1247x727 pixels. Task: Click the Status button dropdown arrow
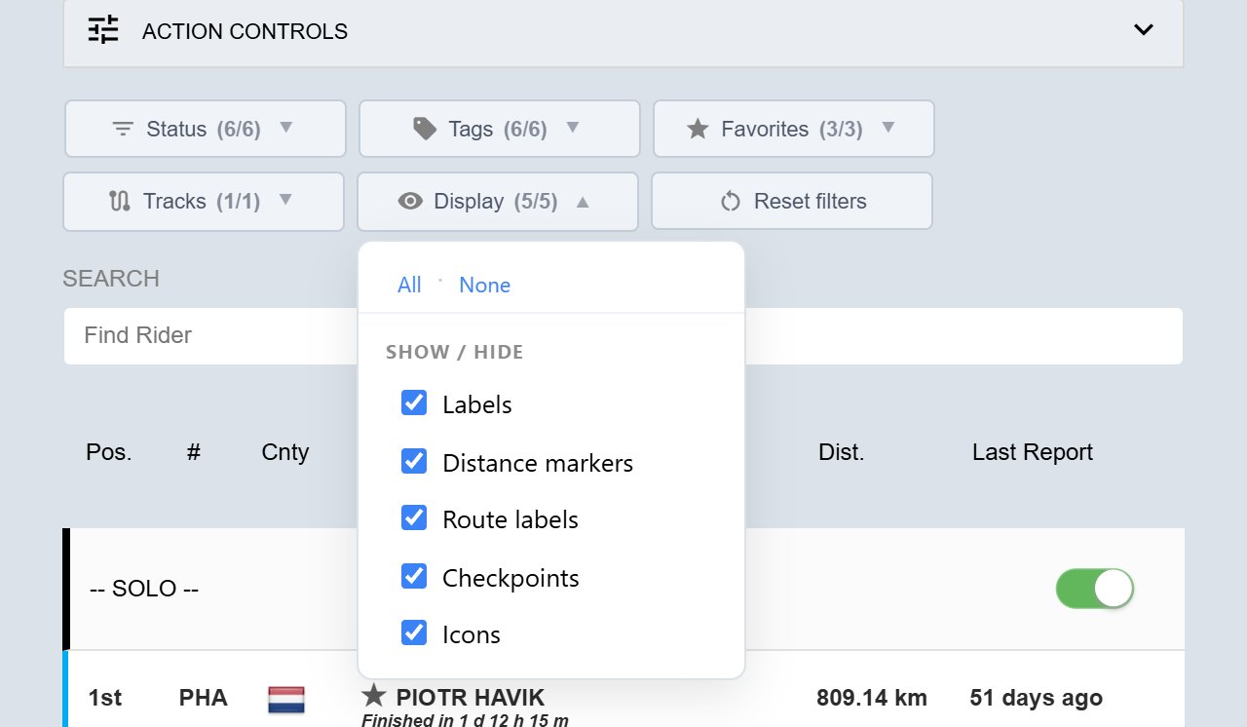[285, 128]
